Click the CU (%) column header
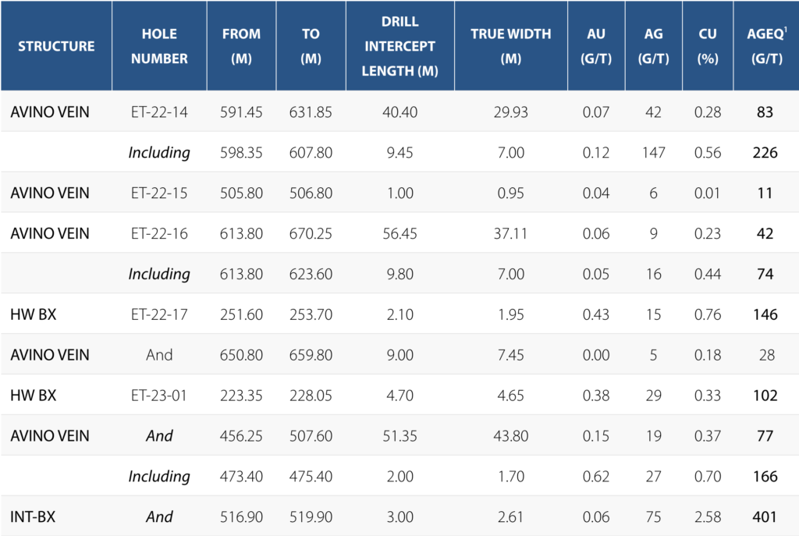The image size is (799, 536). coord(707,46)
